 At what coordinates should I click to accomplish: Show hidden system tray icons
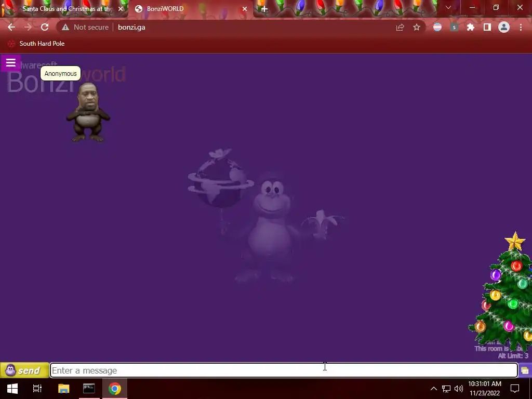coord(434,389)
